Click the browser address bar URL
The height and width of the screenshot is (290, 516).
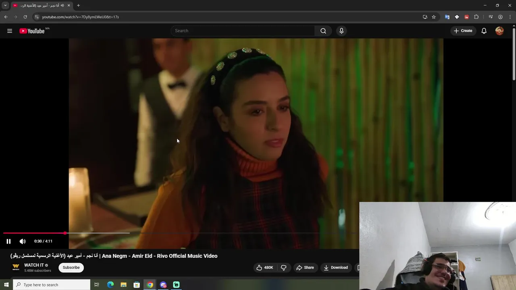[80, 17]
